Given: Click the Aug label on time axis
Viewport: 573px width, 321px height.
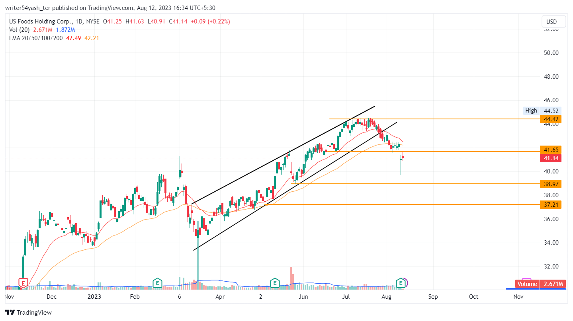Looking at the screenshot, I should [386, 297].
